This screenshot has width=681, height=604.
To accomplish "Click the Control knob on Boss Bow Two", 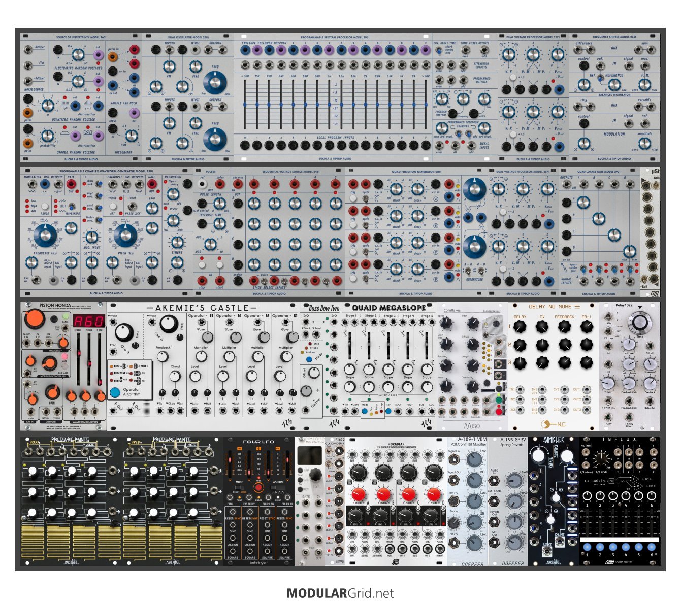I will click(x=306, y=391).
